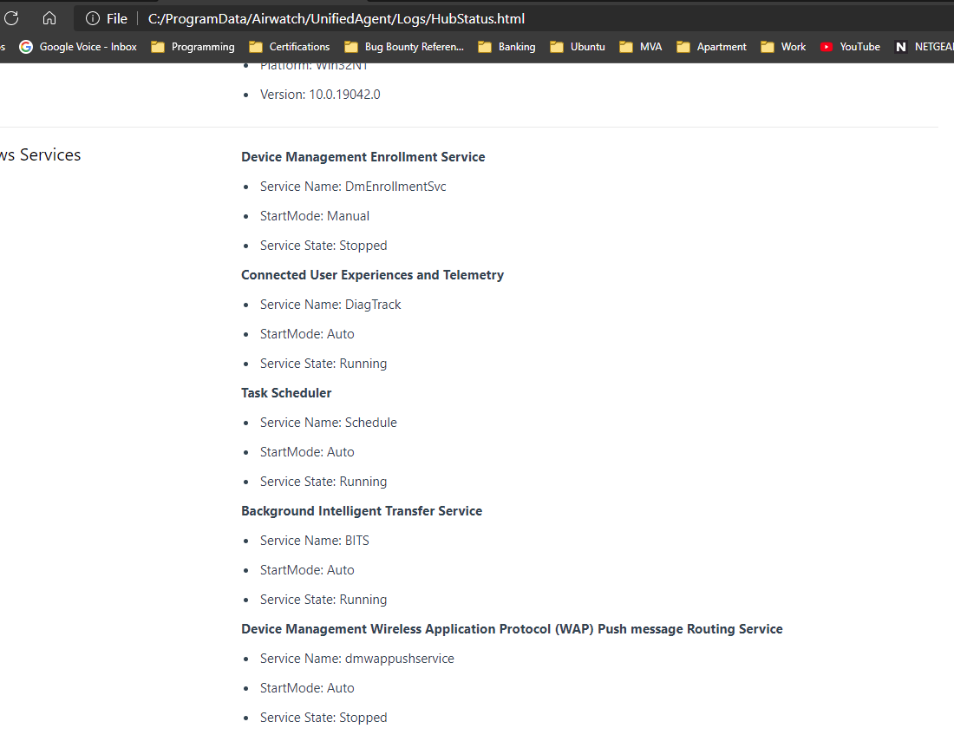Click 'Service Name: BITS' text
Screen dimensions: 954x735
pyautogui.click(x=315, y=541)
